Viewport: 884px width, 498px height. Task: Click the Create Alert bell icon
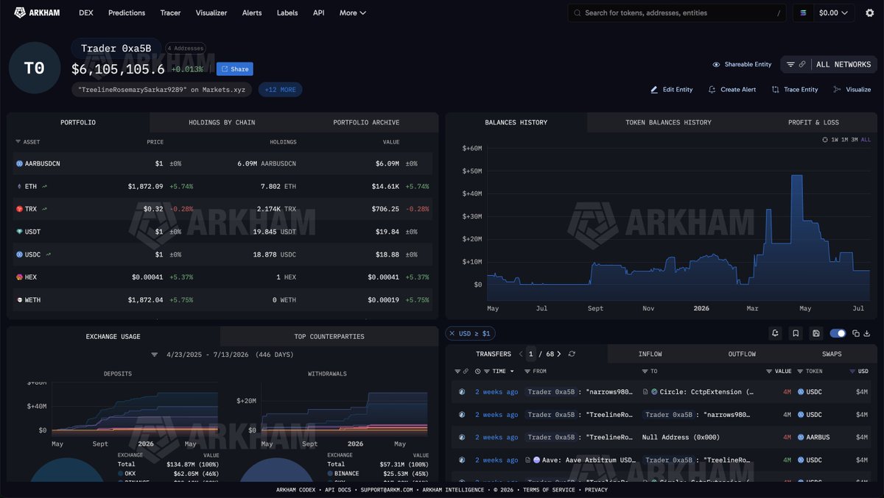point(712,89)
